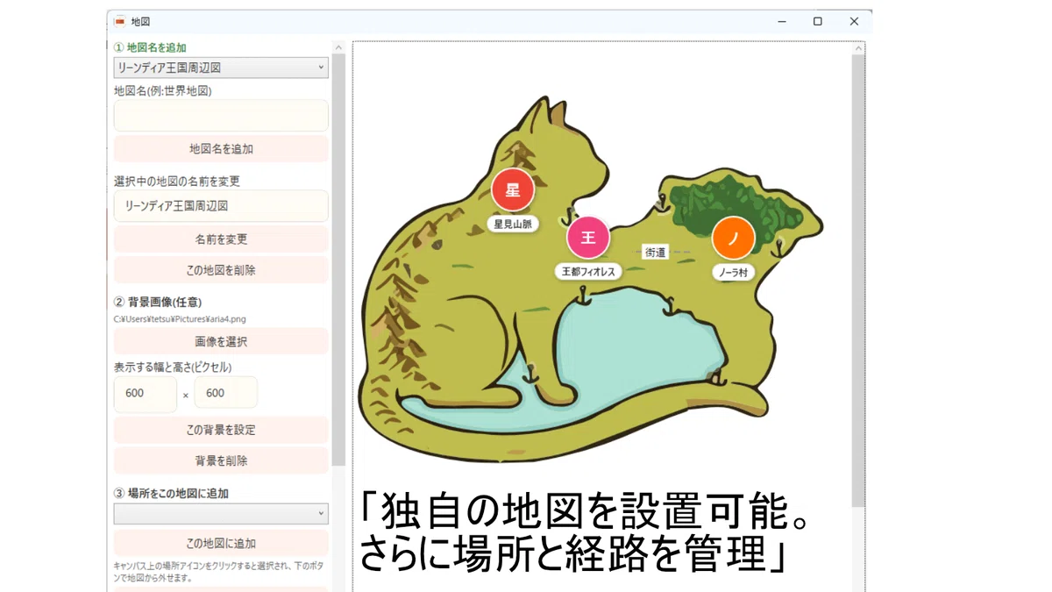The image size is (1052, 592).
Task: Select the pink 王 place marker
Action: coord(588,239)
